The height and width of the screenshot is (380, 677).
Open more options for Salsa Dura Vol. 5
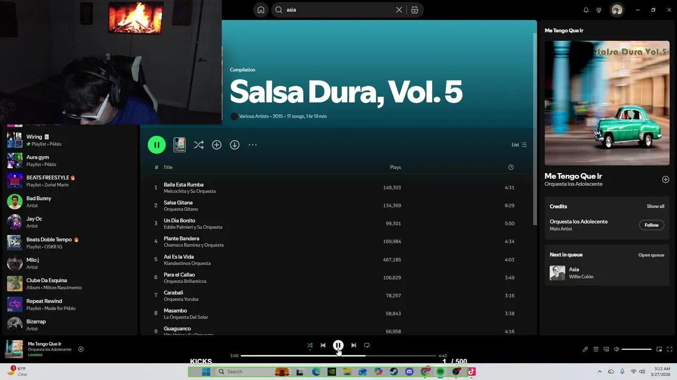tap(253, 145)
